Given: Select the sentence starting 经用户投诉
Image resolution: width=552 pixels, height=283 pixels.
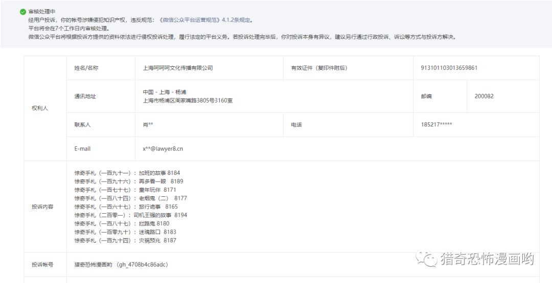Looking at the screenshot, I should (x=141, y=20).
